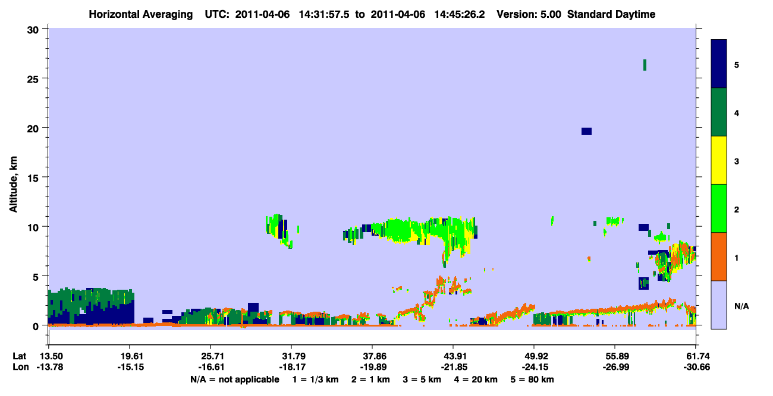Viewport: 773px width, 396px height.
Task: Click the longitude value -26.99
Action: 615,367
